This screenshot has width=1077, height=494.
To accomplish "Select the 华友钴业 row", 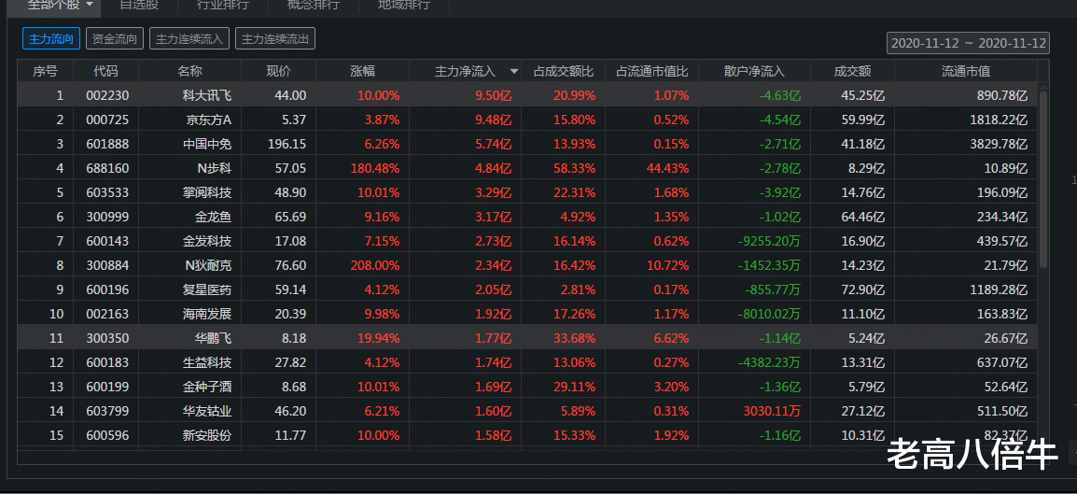I will [207, 411].
